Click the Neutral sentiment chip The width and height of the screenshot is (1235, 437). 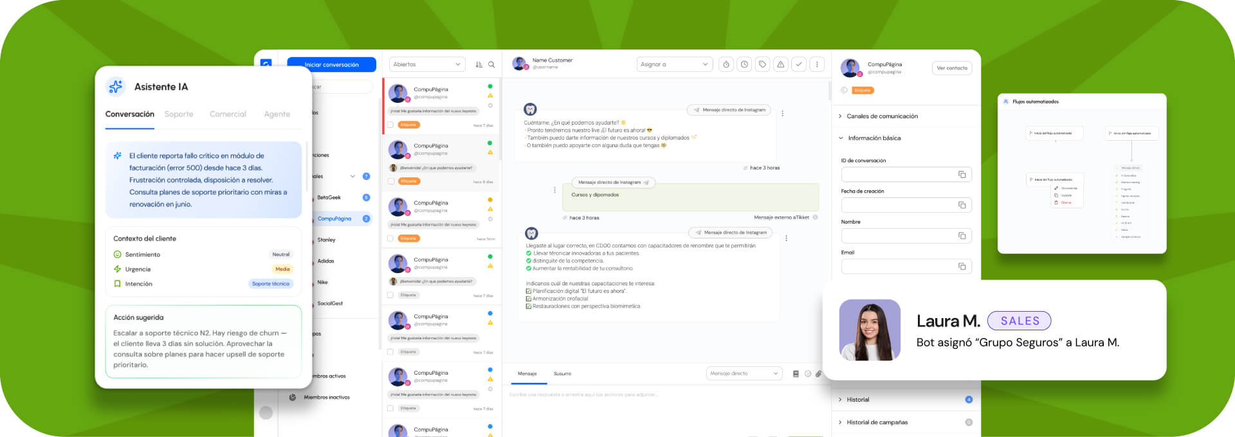point(281,254)
